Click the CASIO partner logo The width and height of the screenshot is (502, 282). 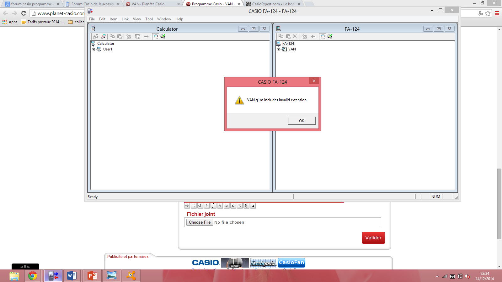pos(206,263)
